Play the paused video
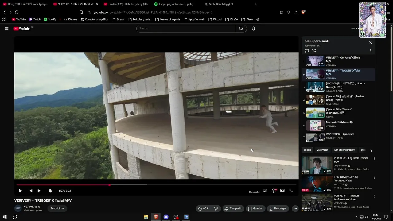 (20, 191)
